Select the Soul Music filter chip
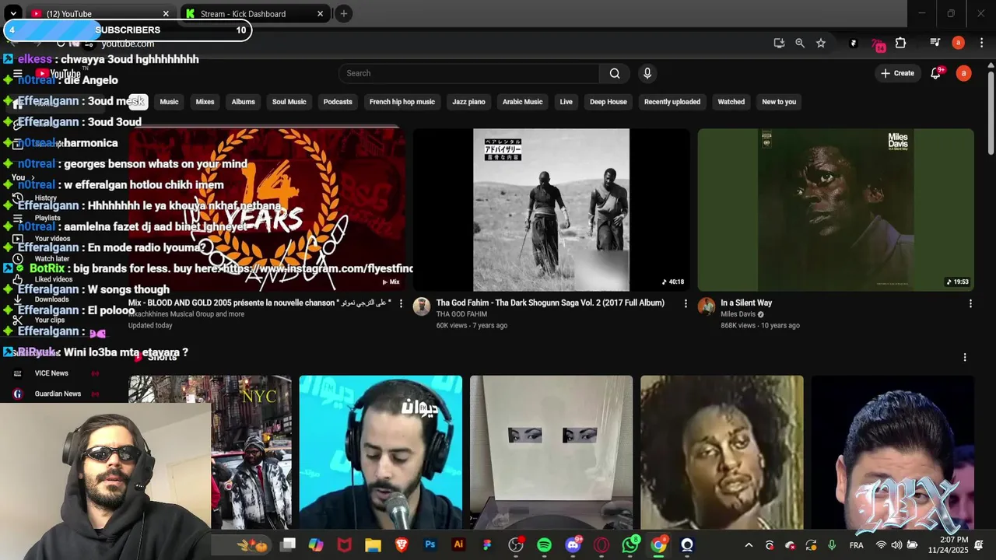Image resolution: width=996 pixels, height=560 pixels. coord(289,102)
